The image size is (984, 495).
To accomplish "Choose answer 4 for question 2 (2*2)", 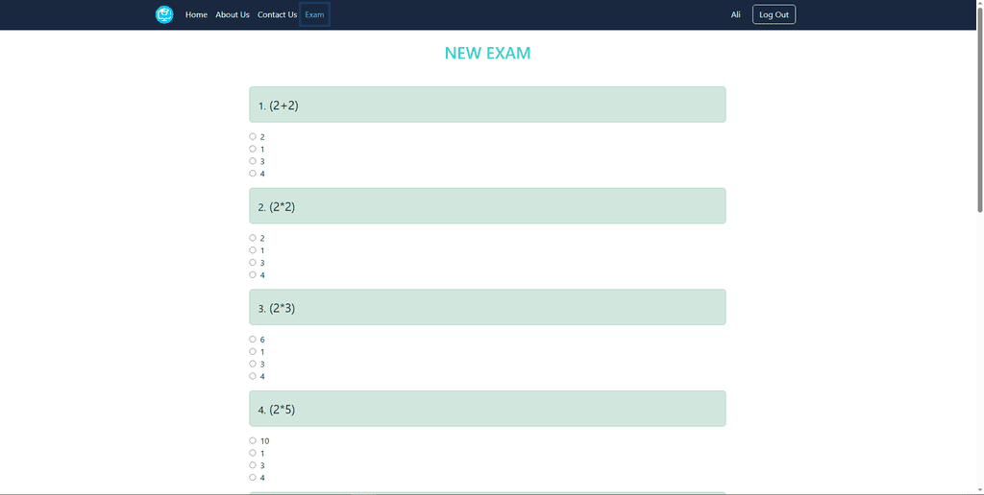I will point(253,274).
